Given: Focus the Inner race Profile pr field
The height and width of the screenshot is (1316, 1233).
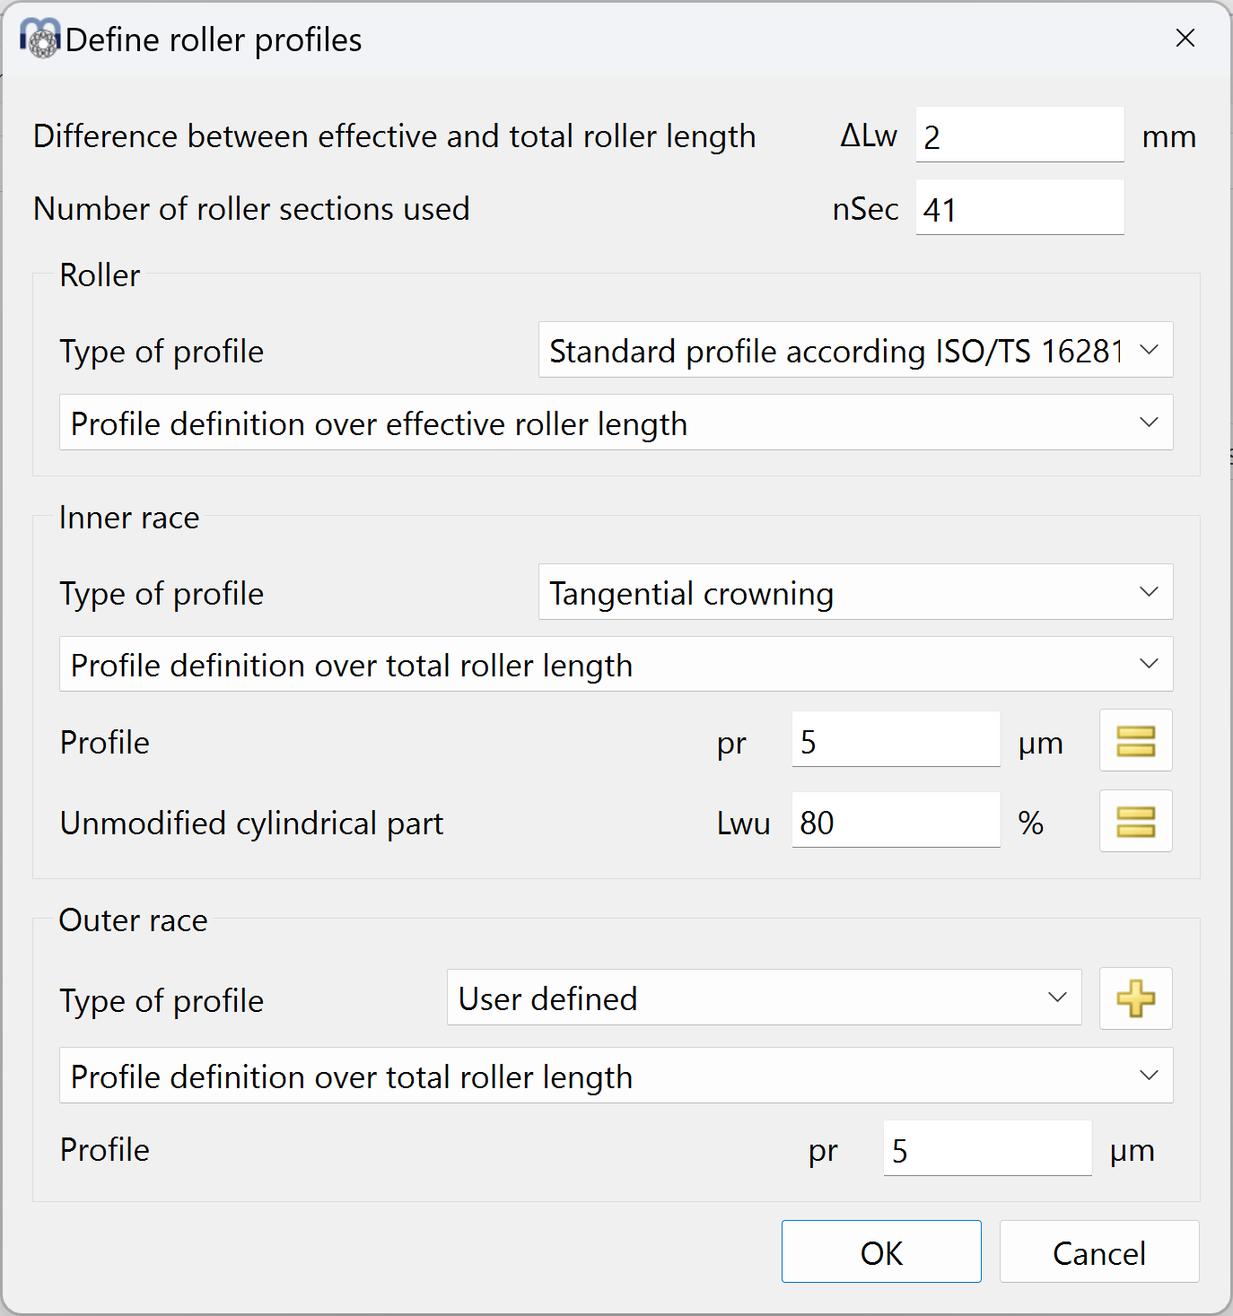Looking at the screenshot, I should coord(895,741).
